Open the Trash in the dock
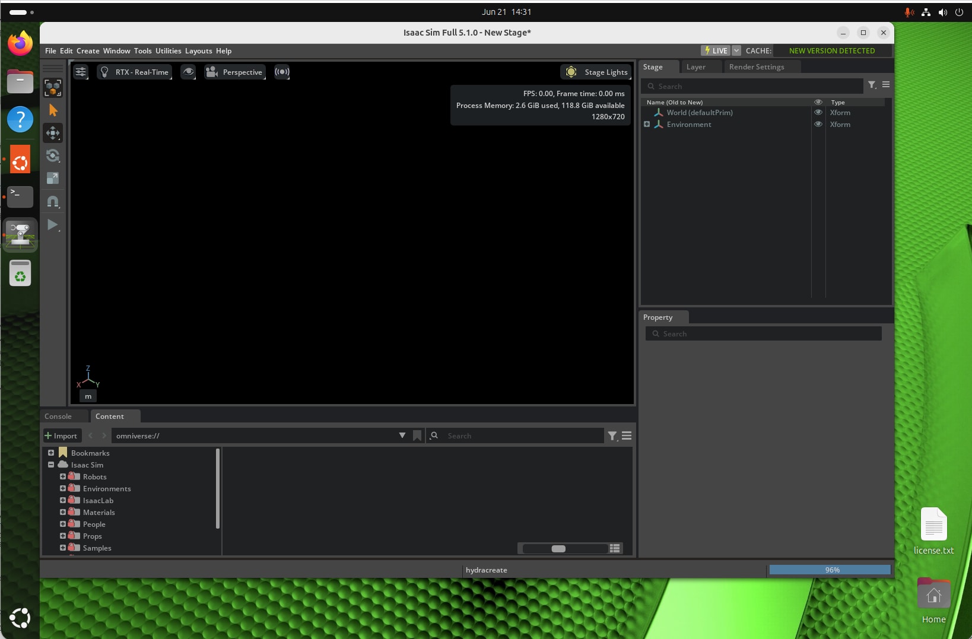 coord(20,273)
